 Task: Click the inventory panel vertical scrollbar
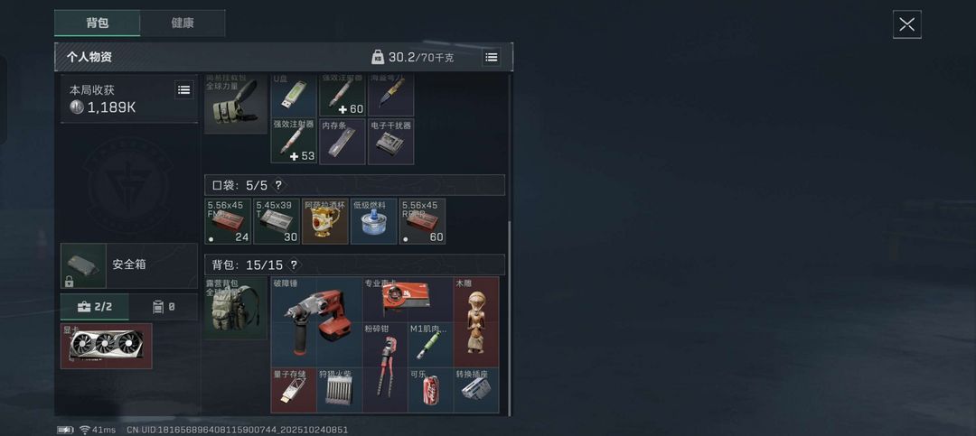(510, 317)
